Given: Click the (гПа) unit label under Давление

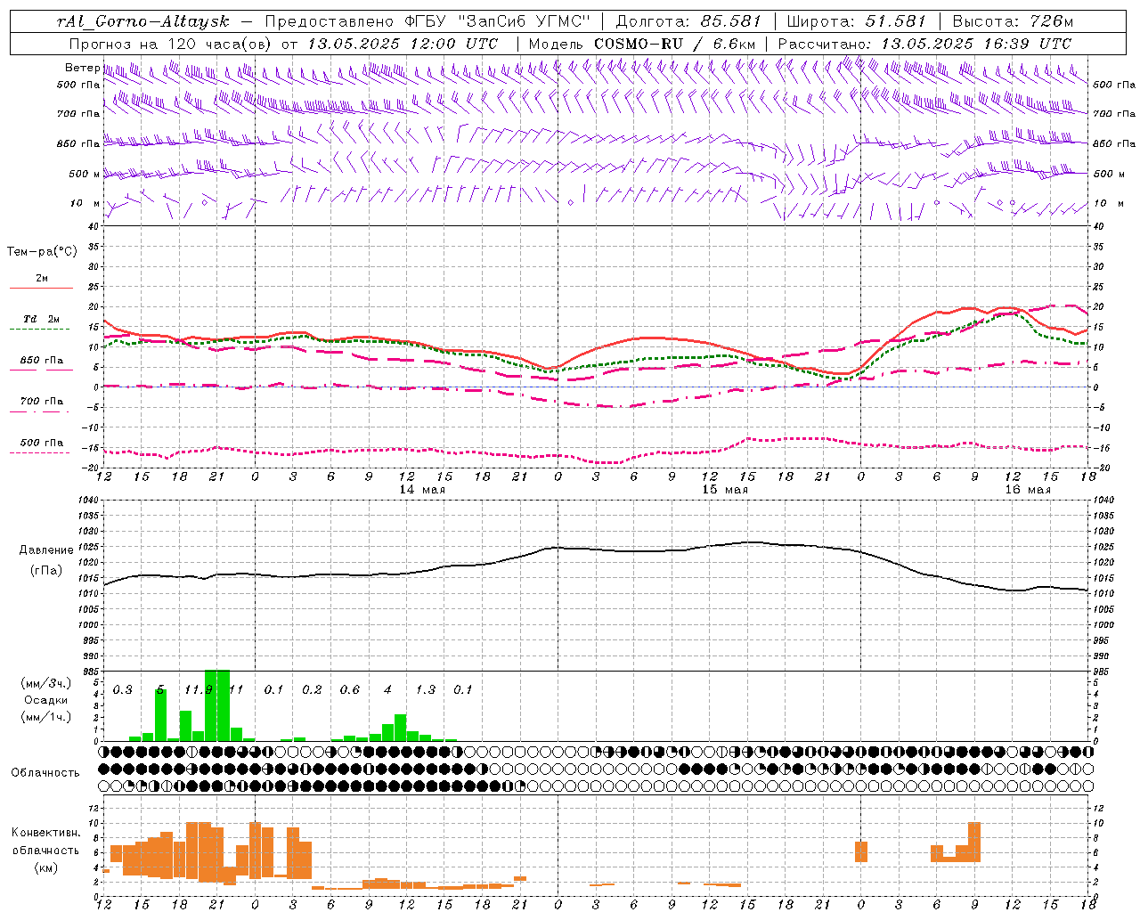Looking at the screenshot, I should [x=45, y=570].
